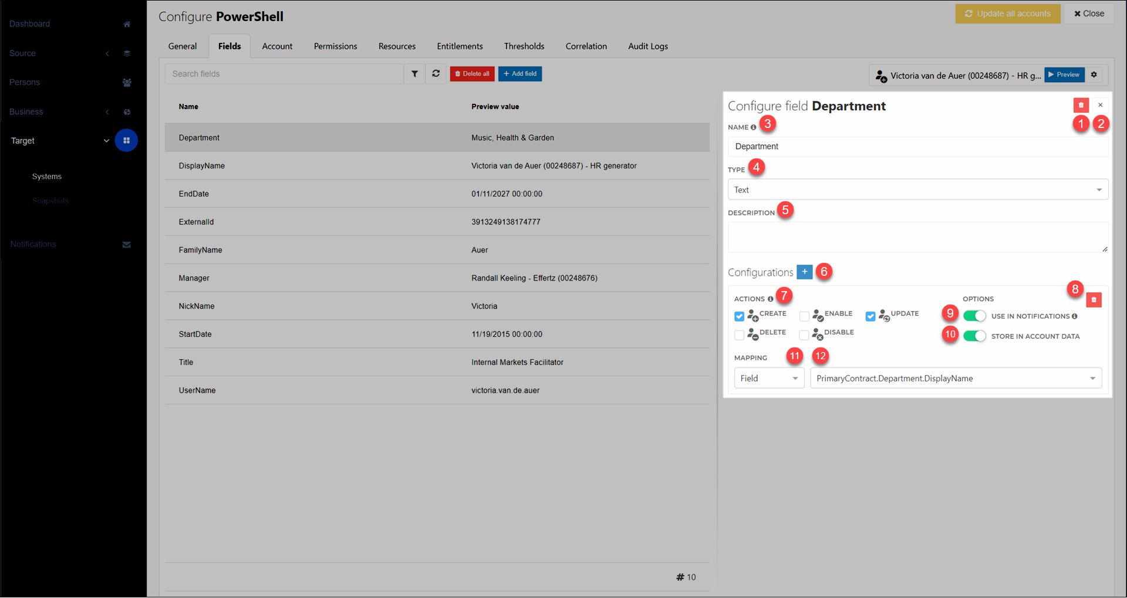Viewport: 1127px width, 598px height.
Task: Add a new configuration with plus button
Action: [x=805, y=272]
